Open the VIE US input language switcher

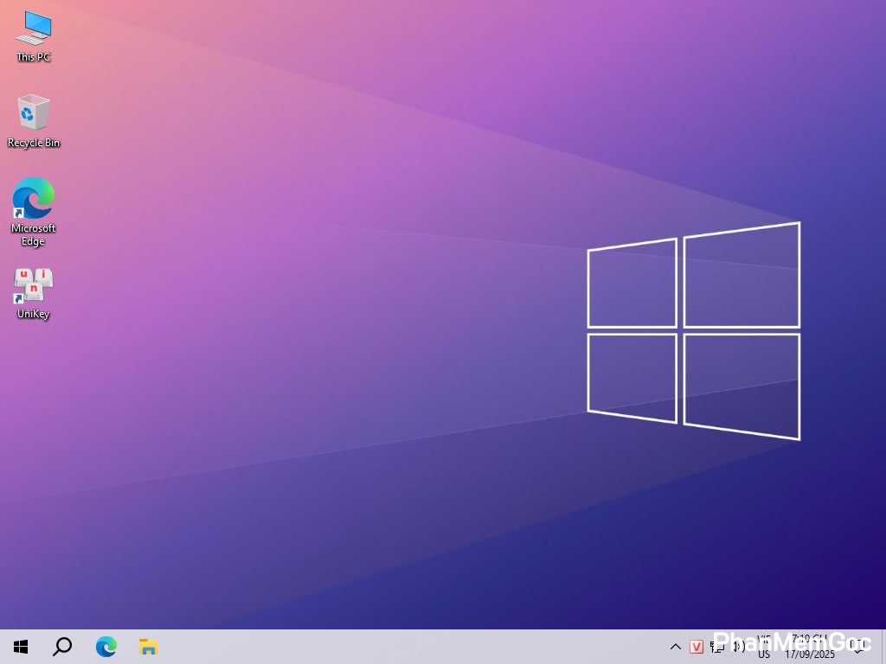[x=764, y=647]
